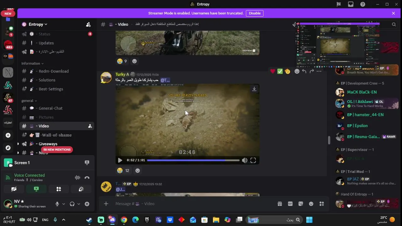The image size is (402, 226).
Task: Reply to Turky A's message
Action: [x=304, y=71]
